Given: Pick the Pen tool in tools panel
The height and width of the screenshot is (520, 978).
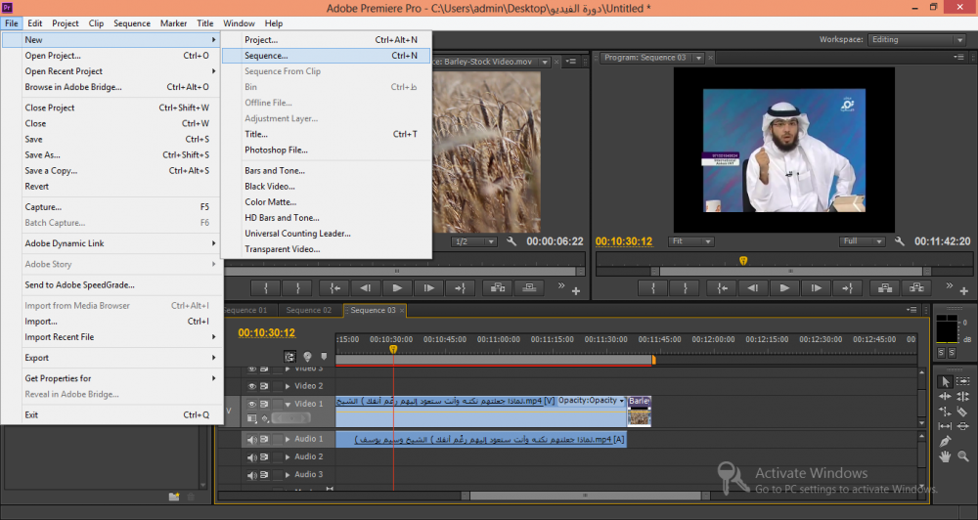Looking at the screenshot, I should click(x=945, y=441).
